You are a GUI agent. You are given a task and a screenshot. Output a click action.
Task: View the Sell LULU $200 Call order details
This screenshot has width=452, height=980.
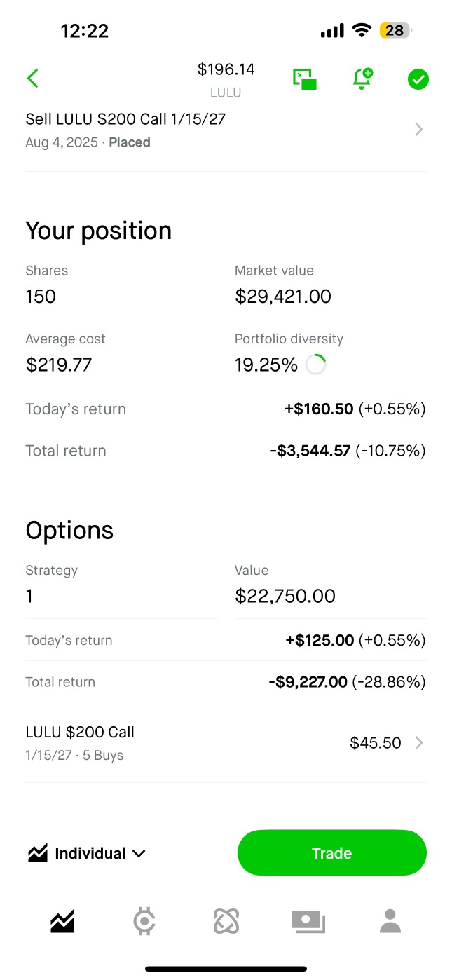(226, 130)
